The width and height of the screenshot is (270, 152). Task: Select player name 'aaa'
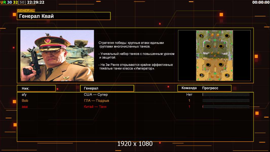pyautogui.click(x=25, y=107)
